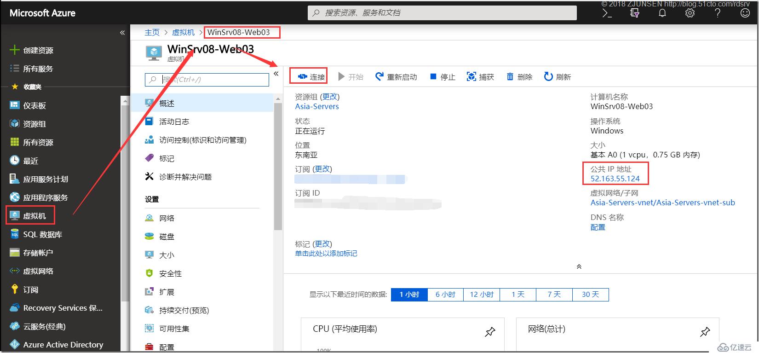The height and width of the screenshot is (353, 759).
Task: Collapse the VM resource menu pane
Action: click(x=276, y=74)
